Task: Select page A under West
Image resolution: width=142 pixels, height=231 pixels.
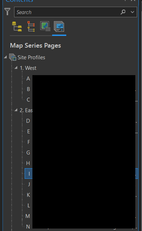Action: tap(28, 79)
